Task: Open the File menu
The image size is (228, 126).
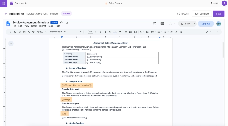Action: (x=14, y=26)
